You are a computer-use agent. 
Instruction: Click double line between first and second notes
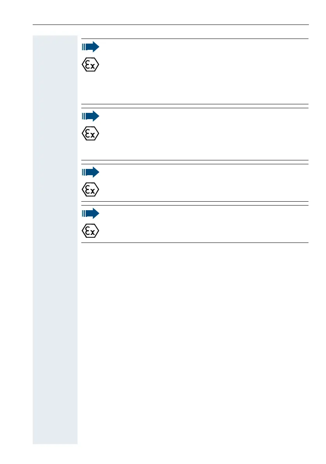[195, 106]
